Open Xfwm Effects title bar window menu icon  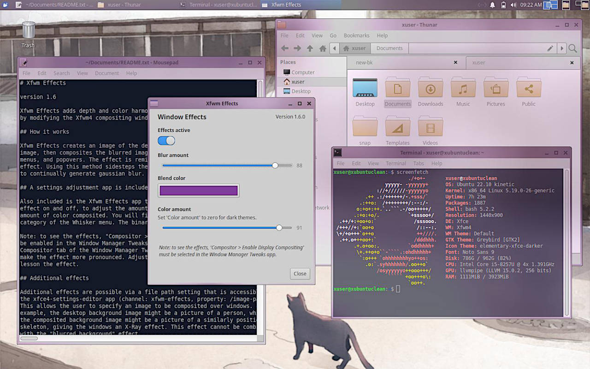(x=154, y=103)
